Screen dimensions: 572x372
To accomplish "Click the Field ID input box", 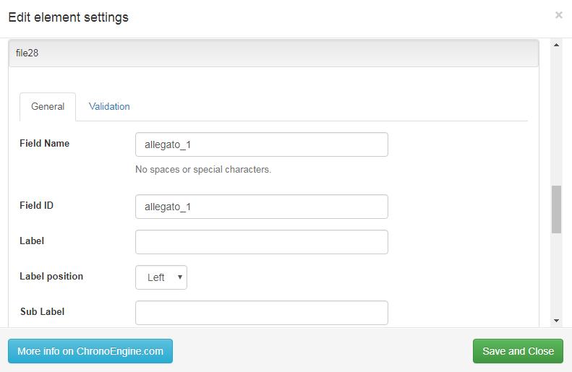I will click(x=262, y=207).
